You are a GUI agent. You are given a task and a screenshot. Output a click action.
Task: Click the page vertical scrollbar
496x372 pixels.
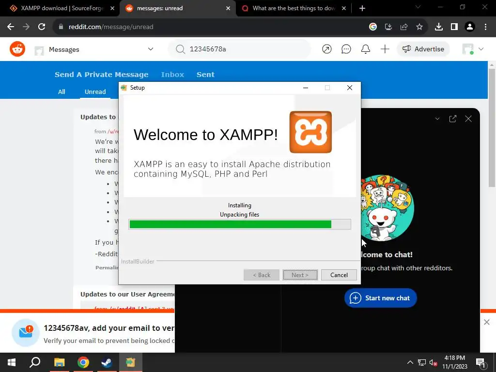(x=492, y=127)
